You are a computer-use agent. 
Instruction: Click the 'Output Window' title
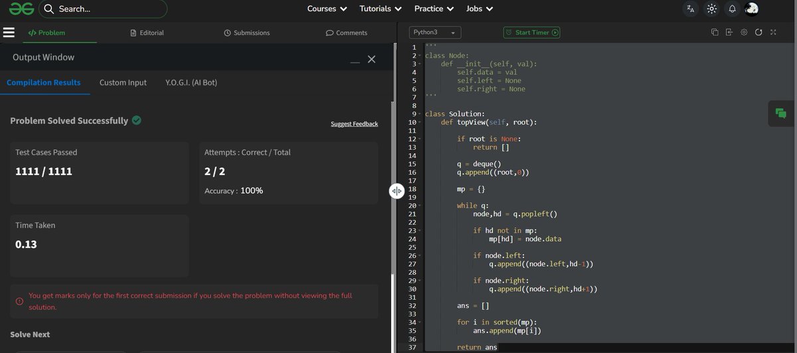tap(43, 58)
